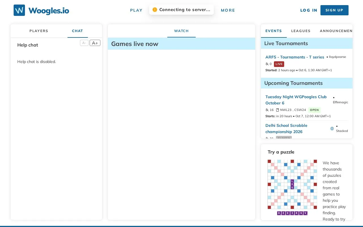Screen dimensions: 363x227
Task: Click the DEEIRSV tile rack
Action: click(292, 213)
